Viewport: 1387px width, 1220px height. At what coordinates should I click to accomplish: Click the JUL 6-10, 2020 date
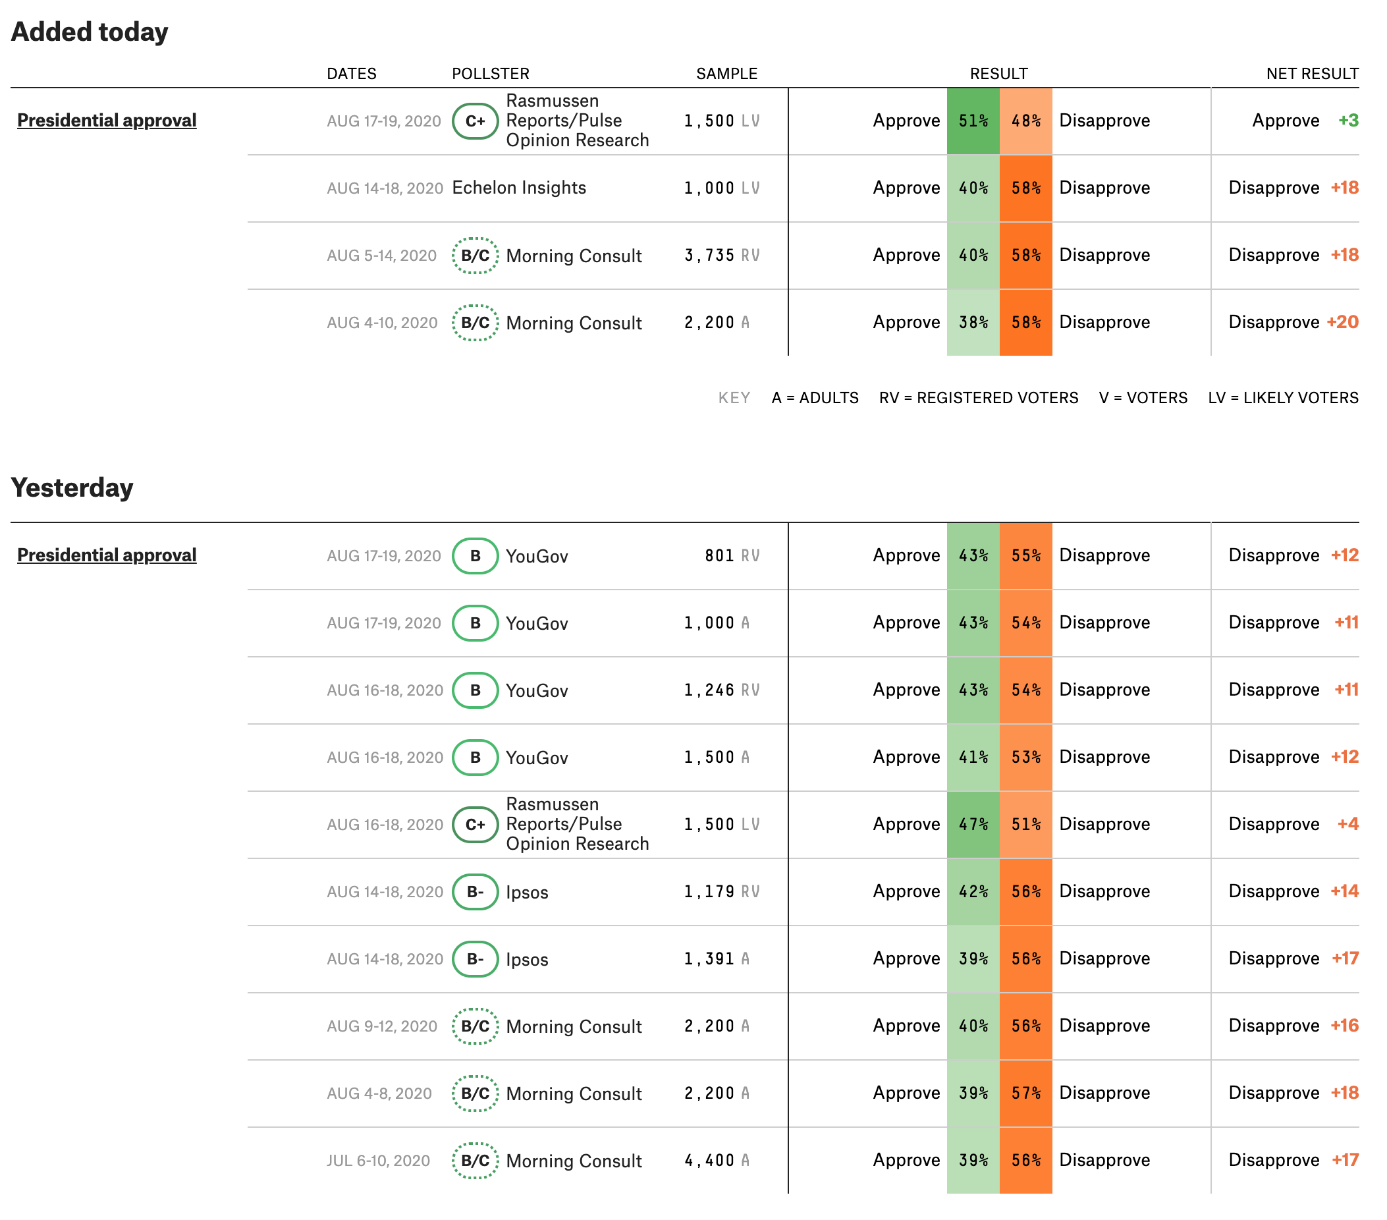point(379,1161)
